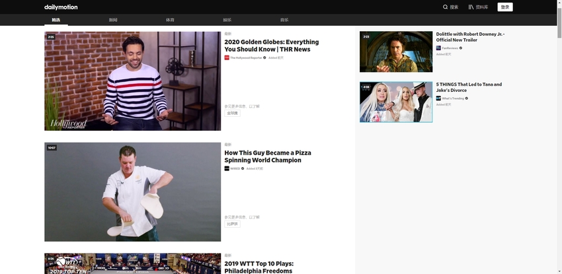562x274 pixels.
Task: Play the Tana and Jake's Divorce thumbnail
Action: [396, 102]
